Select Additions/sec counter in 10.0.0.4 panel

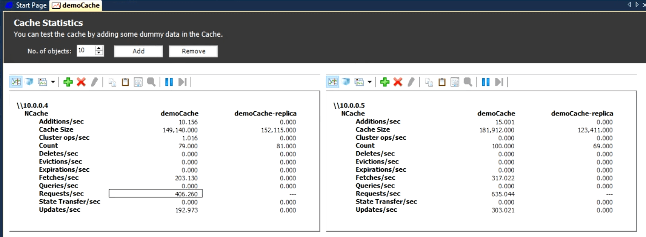61,122
